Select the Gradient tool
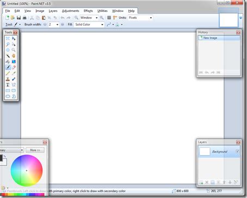Viewport: 247px width, 198px height. 14,62
